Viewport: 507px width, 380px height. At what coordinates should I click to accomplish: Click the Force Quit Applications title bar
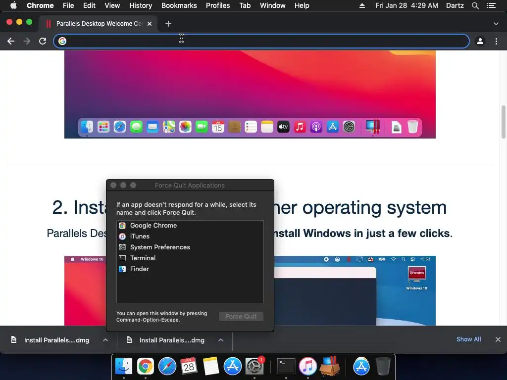[x=190, y=185]
